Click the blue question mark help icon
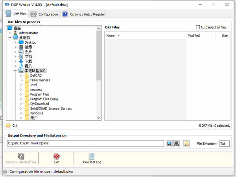This screenshot has width=236, height=177. pyautogui.click(x=65, y=14)
